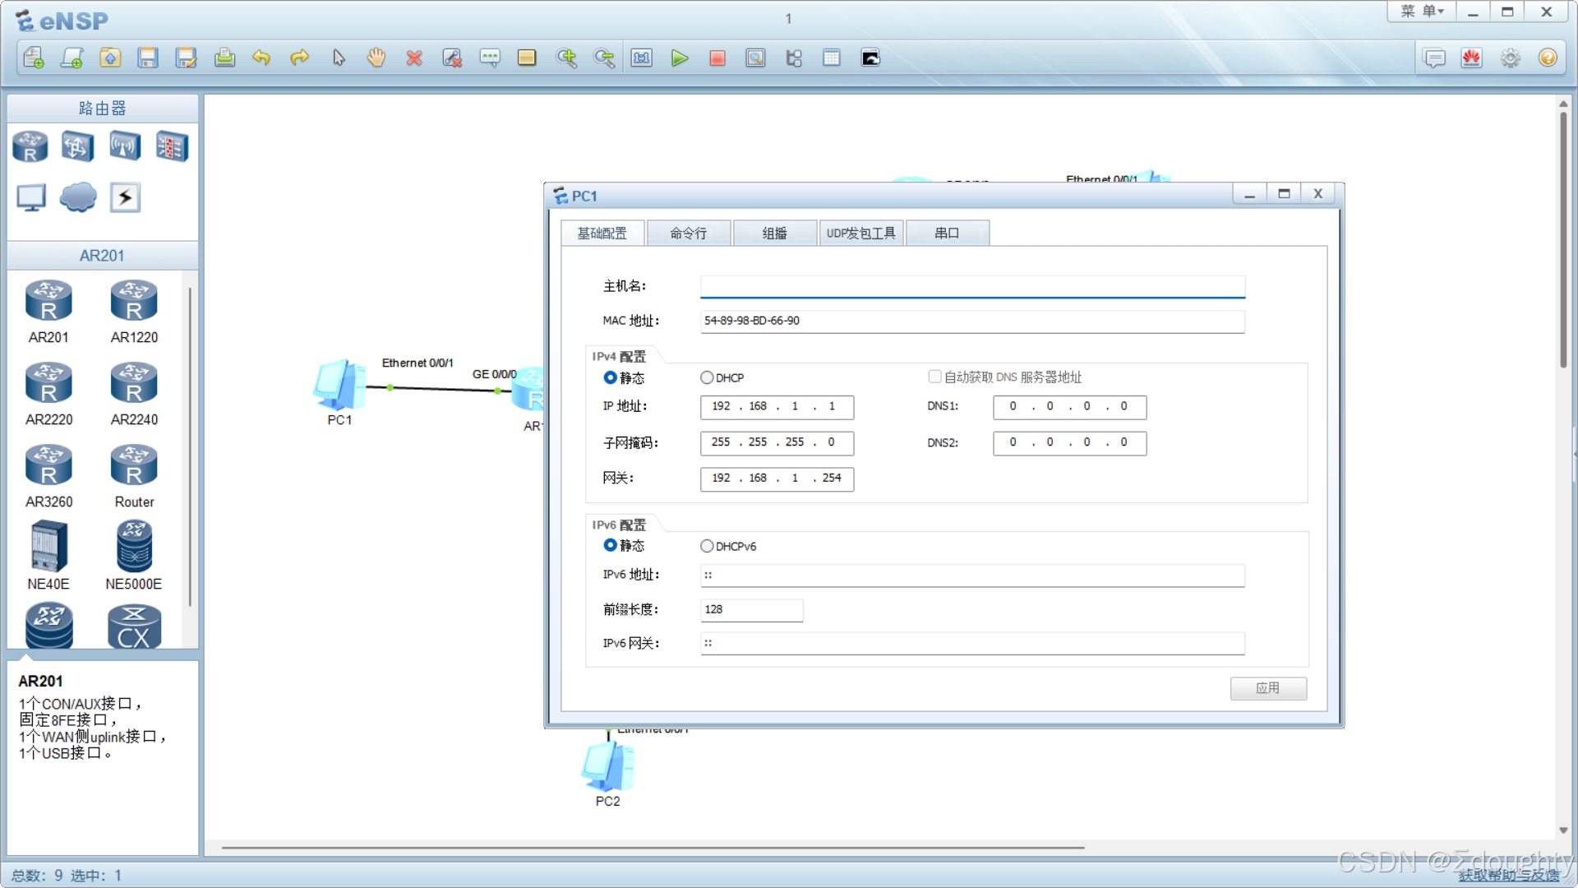Select the firewall category icon
This screenshot has width=1578, height=888.
pyautogui.click(x=172, y=146)
